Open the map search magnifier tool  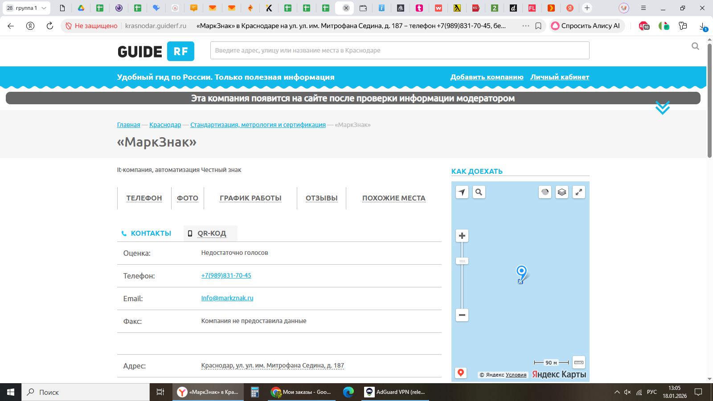coord(479,192)
